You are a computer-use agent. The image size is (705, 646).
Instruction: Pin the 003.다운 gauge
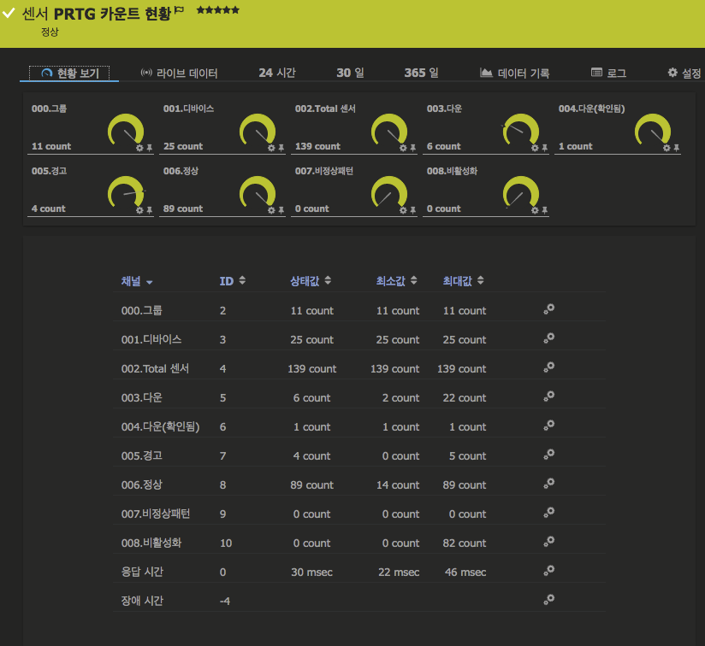544,148
